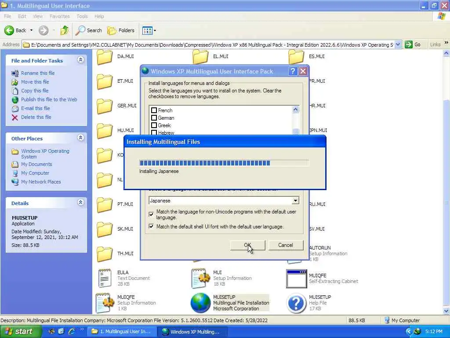
Task: Open My Network Places link
Action: pyautogui.click(x=41, y=182)
